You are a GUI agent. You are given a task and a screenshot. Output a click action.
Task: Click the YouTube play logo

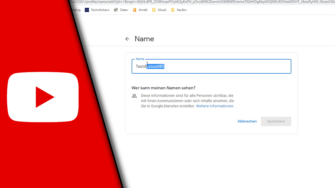tap(43, 97)
